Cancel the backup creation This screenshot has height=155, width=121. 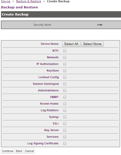29,151
